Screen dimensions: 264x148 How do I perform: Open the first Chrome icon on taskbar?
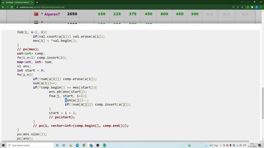tap(84, 145)
